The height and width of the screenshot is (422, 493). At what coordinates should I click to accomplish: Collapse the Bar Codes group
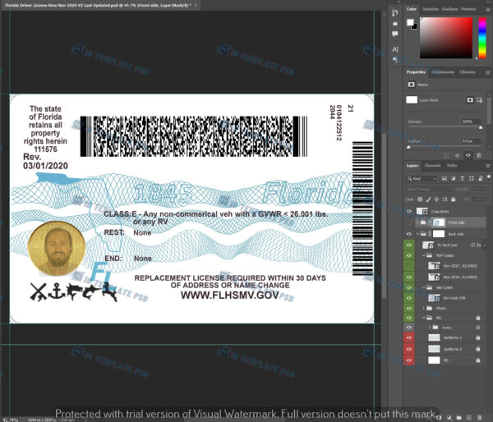[x=423, y=287]
